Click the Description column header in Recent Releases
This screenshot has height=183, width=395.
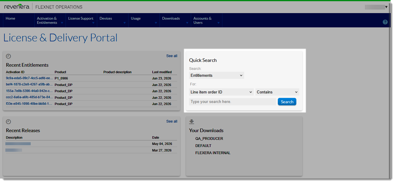click(14, 137)
